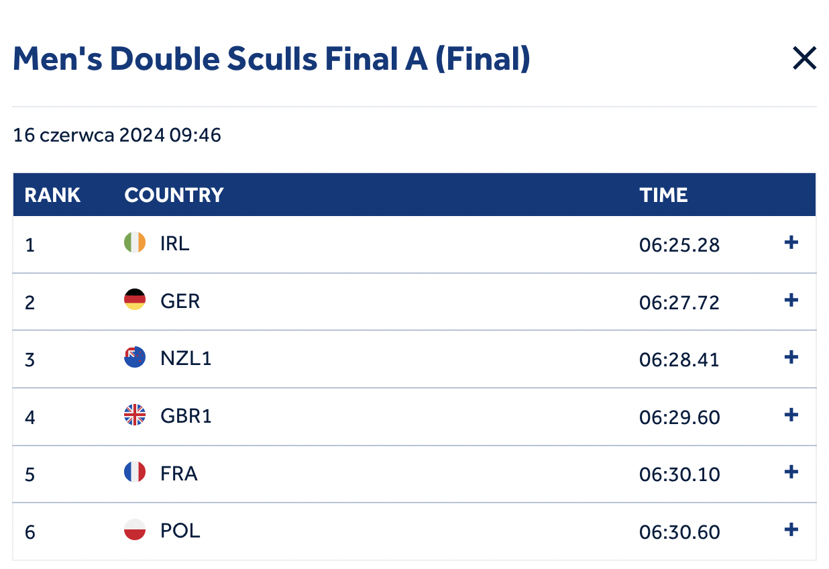The height and width of the screenshot is (569, 829).
Task: Expand the GBR1 result row
Action: coord(791,415)
